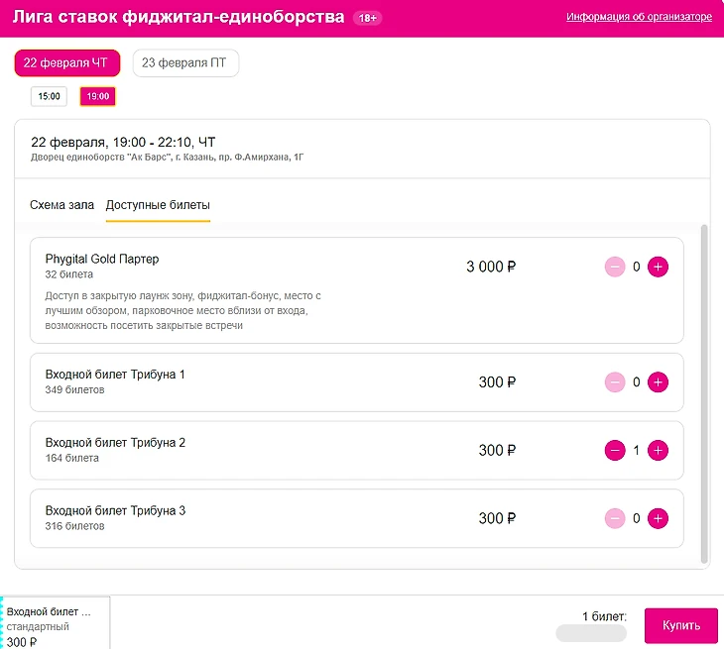
Task: Open the Доступные билеты tab
Action: 158,205
